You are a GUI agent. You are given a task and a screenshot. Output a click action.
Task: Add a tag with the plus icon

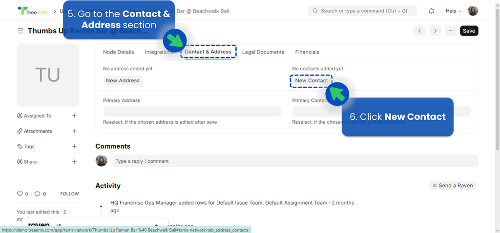click(74, 146)
